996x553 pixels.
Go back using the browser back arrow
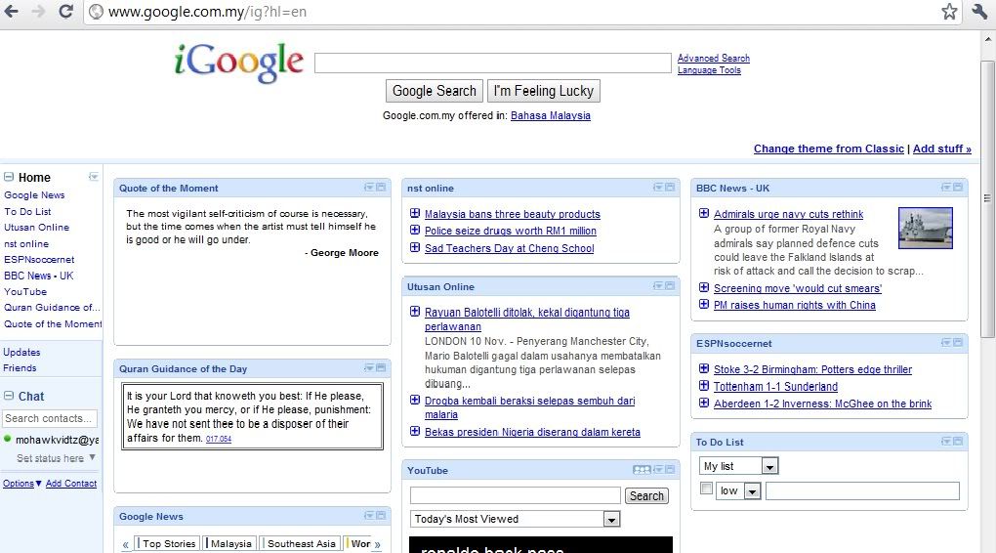coord(11,12)
